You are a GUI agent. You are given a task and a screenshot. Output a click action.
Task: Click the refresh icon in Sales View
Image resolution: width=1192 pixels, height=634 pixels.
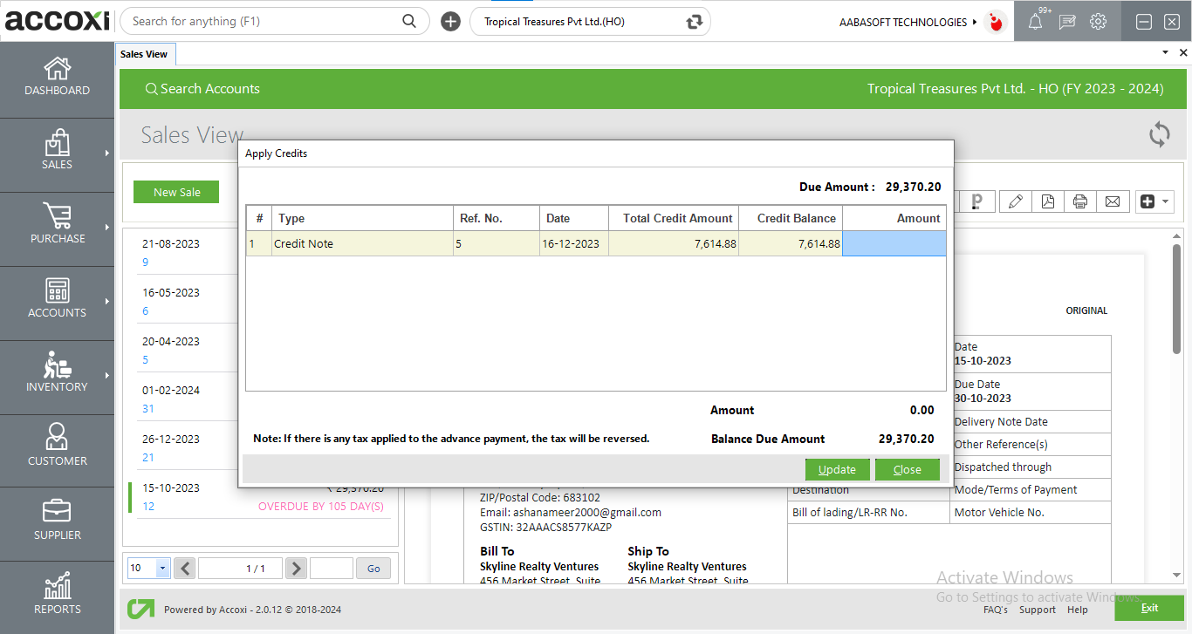1159,134
